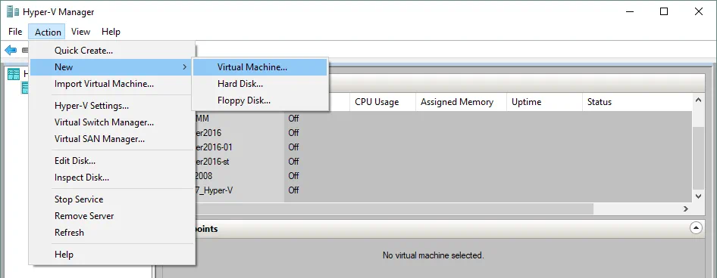Click the Hyper-V Manager title bar icon
This screenshot has width=717, height=278.
[x=13, y=11]
